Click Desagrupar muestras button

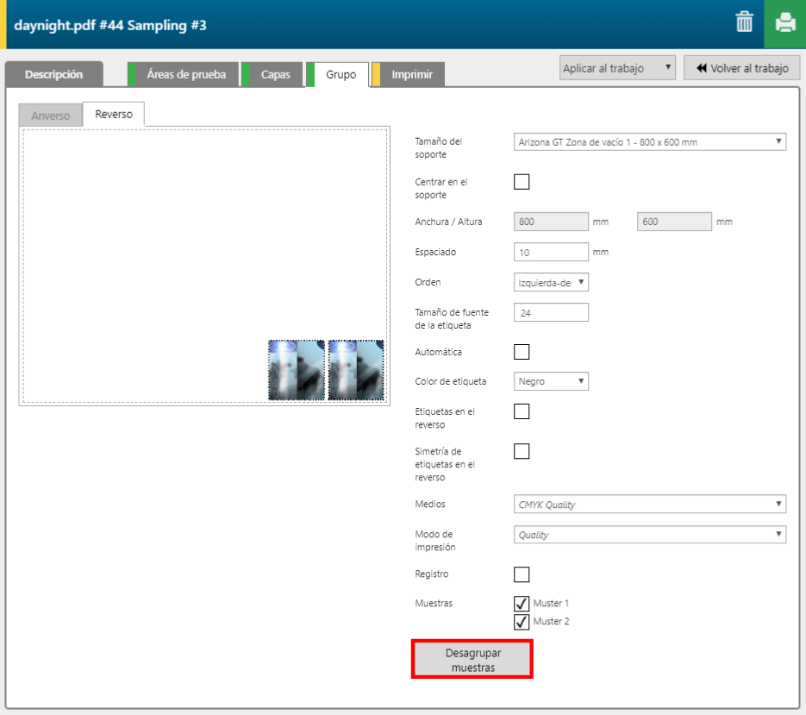pyautogui.click(x=472, y=660)
